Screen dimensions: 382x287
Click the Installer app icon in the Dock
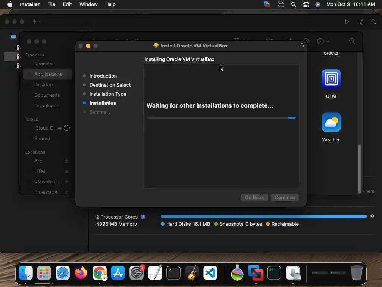[293, 273]
